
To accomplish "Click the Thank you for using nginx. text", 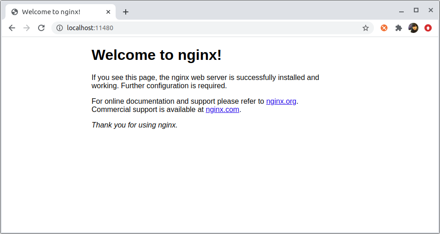I will point(134,125).
